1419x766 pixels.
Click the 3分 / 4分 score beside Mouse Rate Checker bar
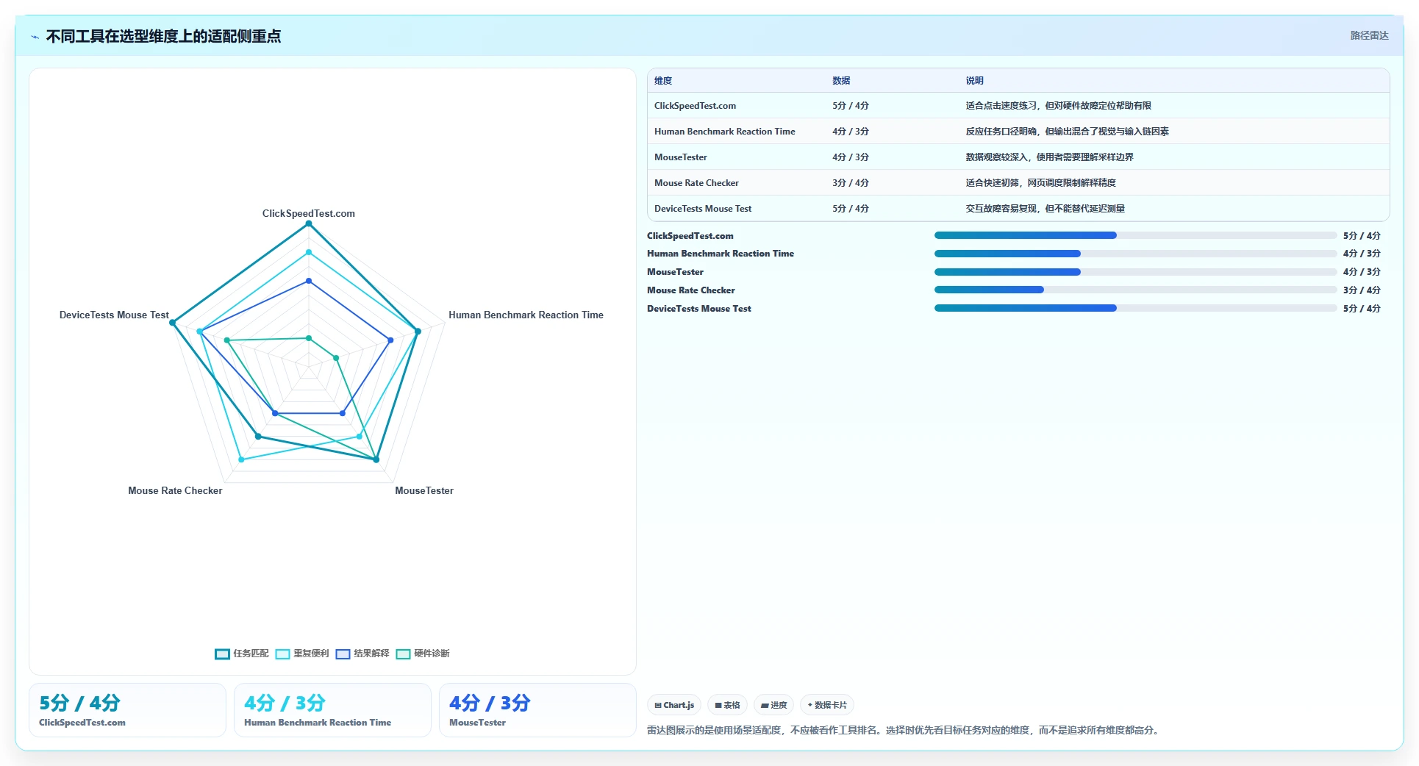(1362, 290)
